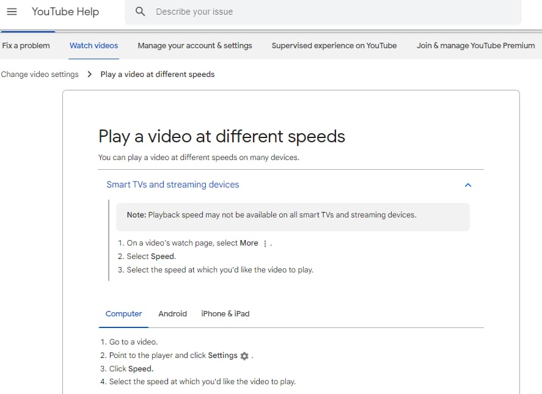This screenshot has height=394, width=542.
Task: Click the search magnifier icon
Action: tap(140, 12)
